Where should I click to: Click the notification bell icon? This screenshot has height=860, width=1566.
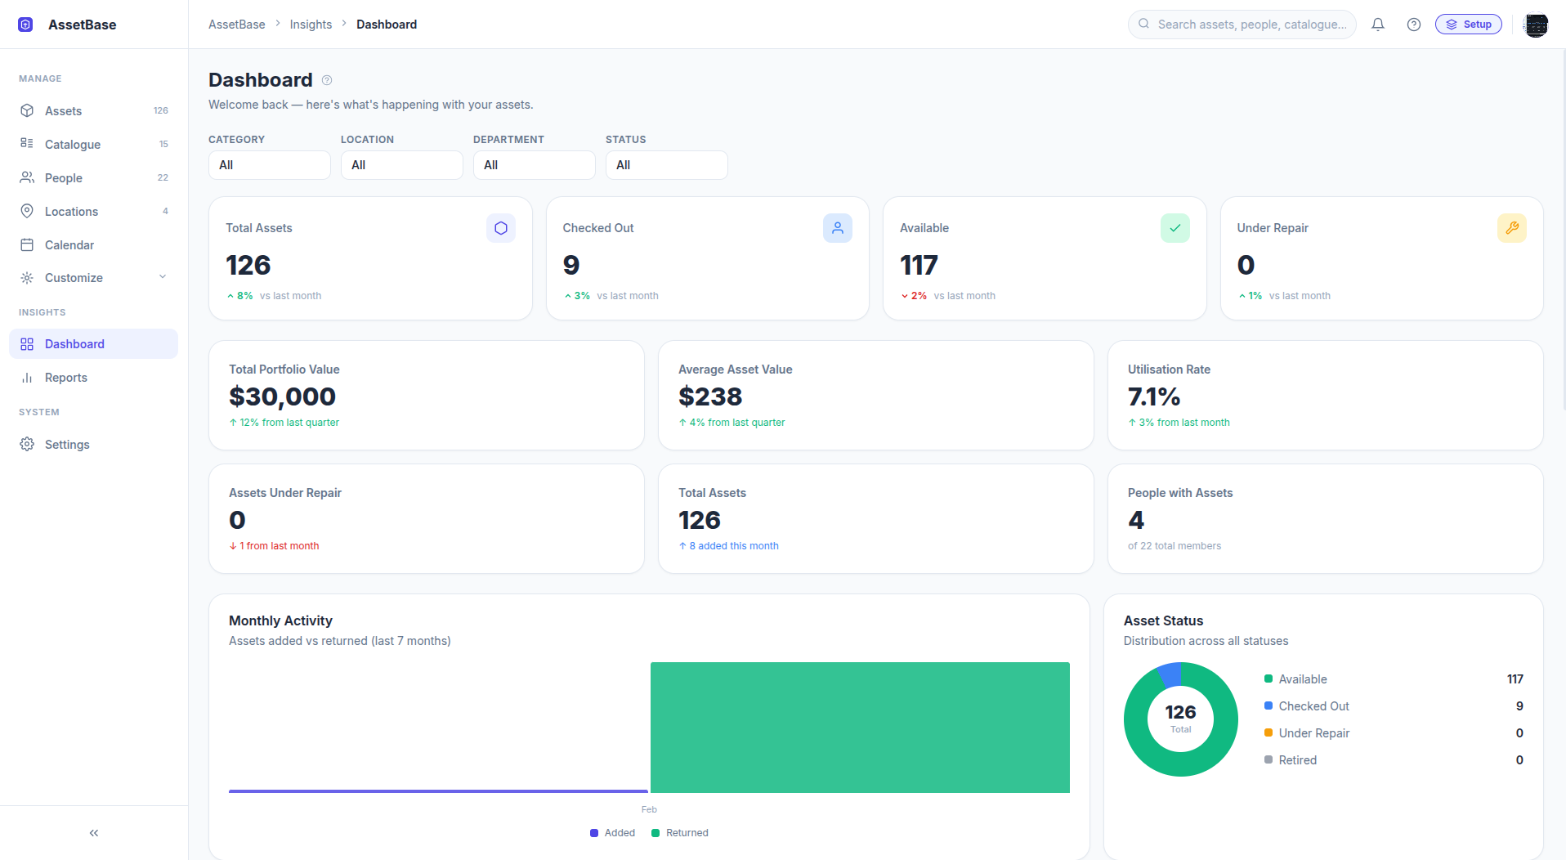pyautogui.click(x=1378, y=25)
